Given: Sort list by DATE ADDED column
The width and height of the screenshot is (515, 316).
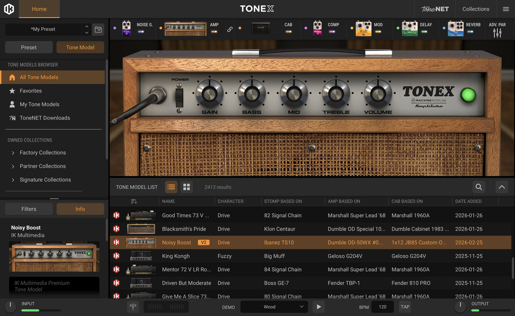Looking at the screenshot, I should tap(468, 201).
